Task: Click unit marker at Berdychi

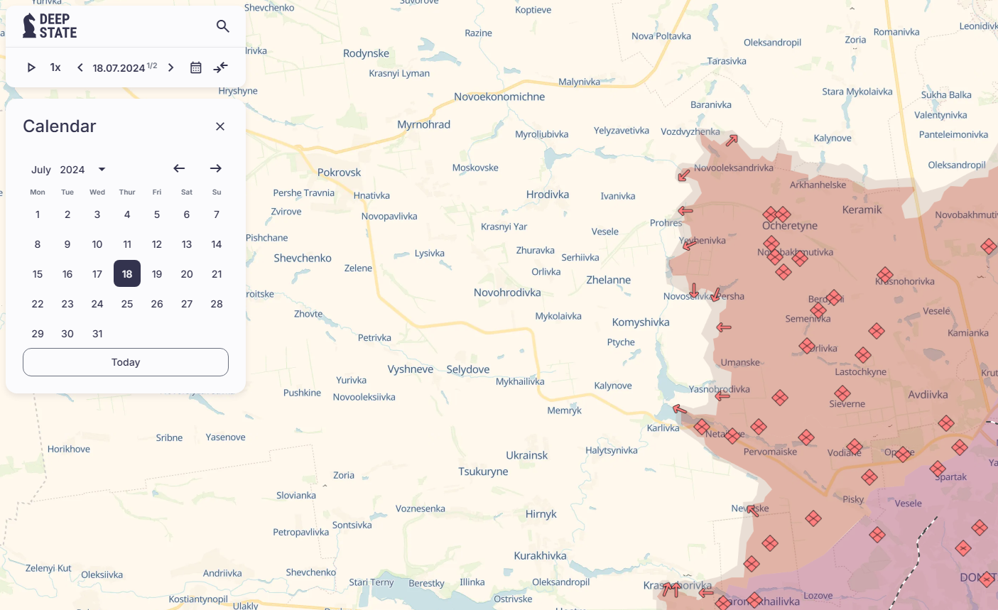Action: click(834, 298)
